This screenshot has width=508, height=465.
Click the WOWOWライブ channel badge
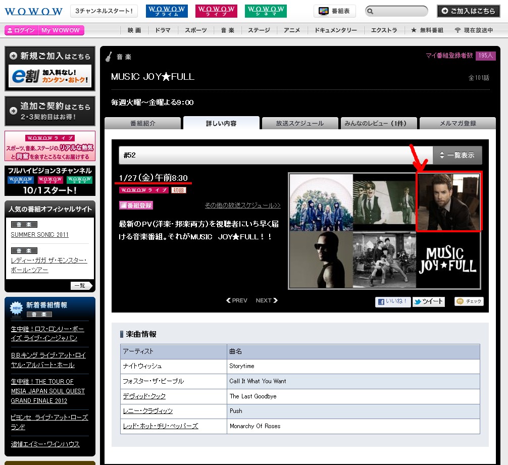pyautogui.click(x=144, y=190)
